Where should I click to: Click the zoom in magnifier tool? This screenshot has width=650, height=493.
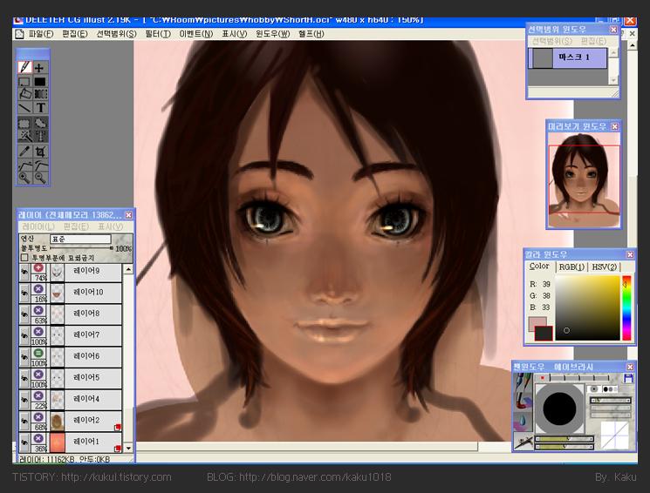pos(24,178)
